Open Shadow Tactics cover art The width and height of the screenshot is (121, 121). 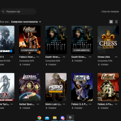pyautogui.click(x=7, y=87)
